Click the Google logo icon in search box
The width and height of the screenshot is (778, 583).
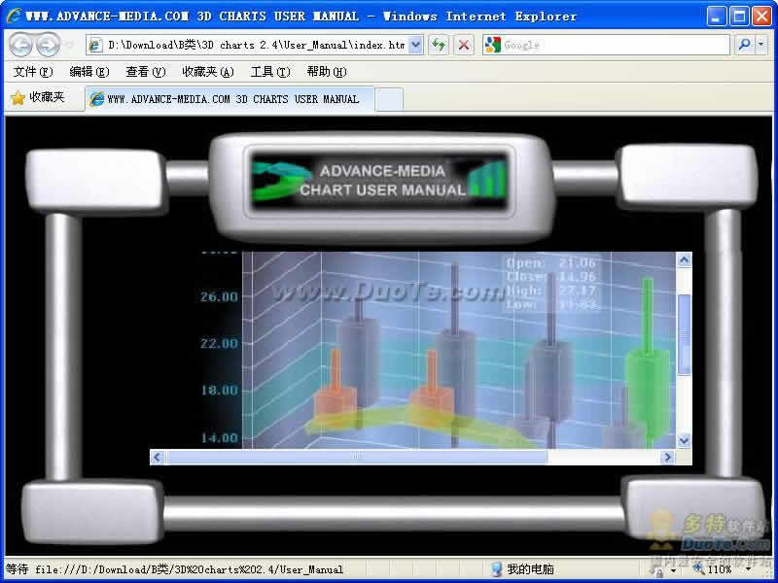tap(492, 45)
